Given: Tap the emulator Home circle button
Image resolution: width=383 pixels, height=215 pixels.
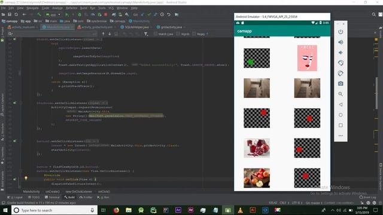Looking at the screenshot, I should [x=341, y=115].
